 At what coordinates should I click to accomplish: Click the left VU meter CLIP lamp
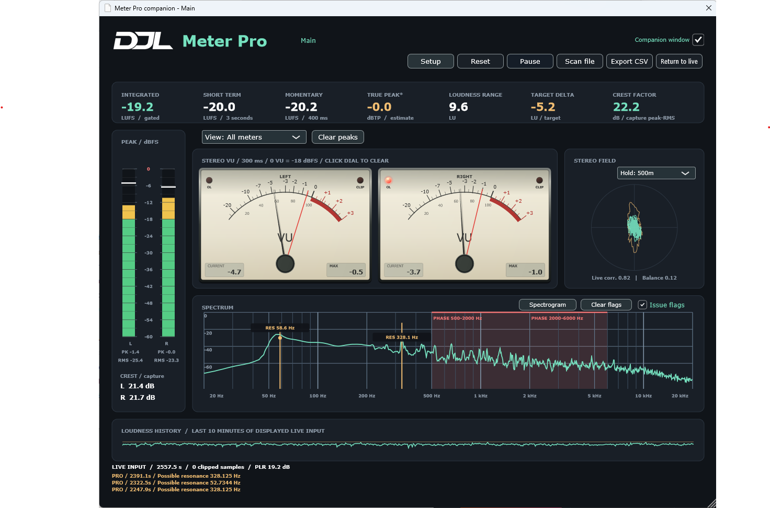[x=360, y=180]
